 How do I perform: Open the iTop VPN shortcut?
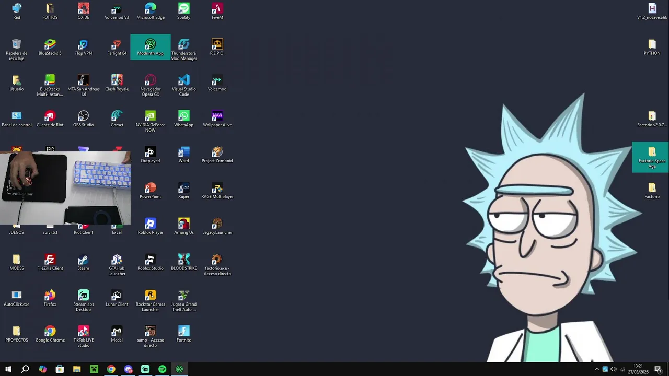pos(84,47)
